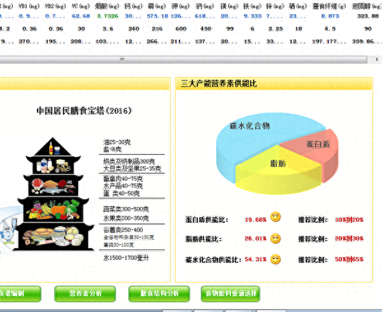Click the oil and salt top tier of pagoda

[x=53, y=146]
